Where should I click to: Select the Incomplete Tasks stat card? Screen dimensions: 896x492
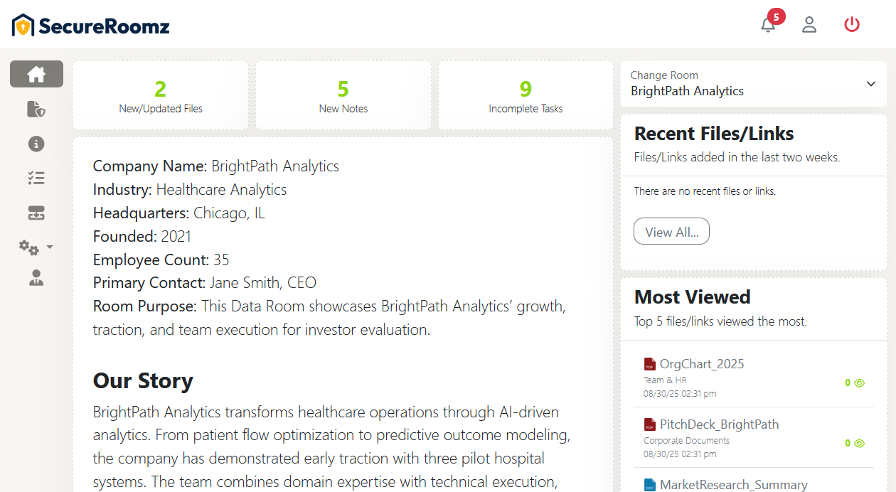[x=526, y=95]
